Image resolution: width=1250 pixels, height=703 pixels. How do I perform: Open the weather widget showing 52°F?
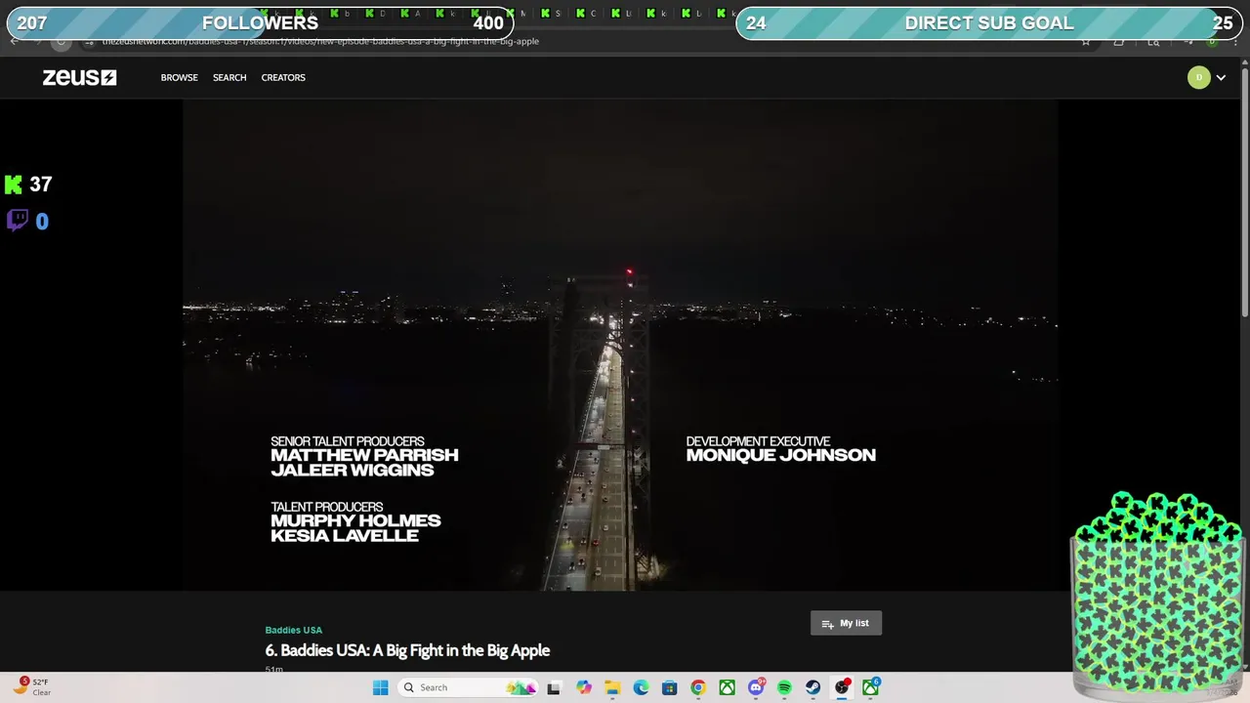pyautogui.click(x=31, y=687)
